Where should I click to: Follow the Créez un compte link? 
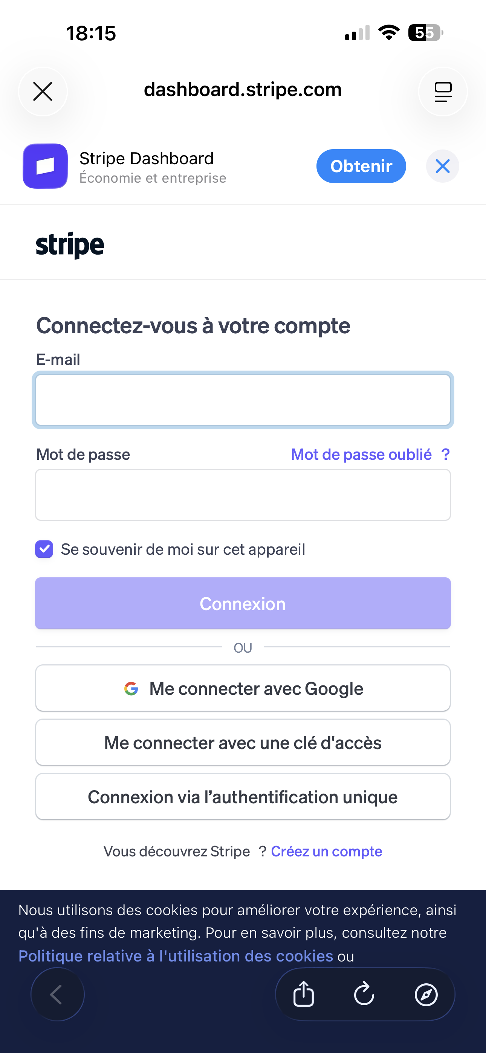[326, 851]
